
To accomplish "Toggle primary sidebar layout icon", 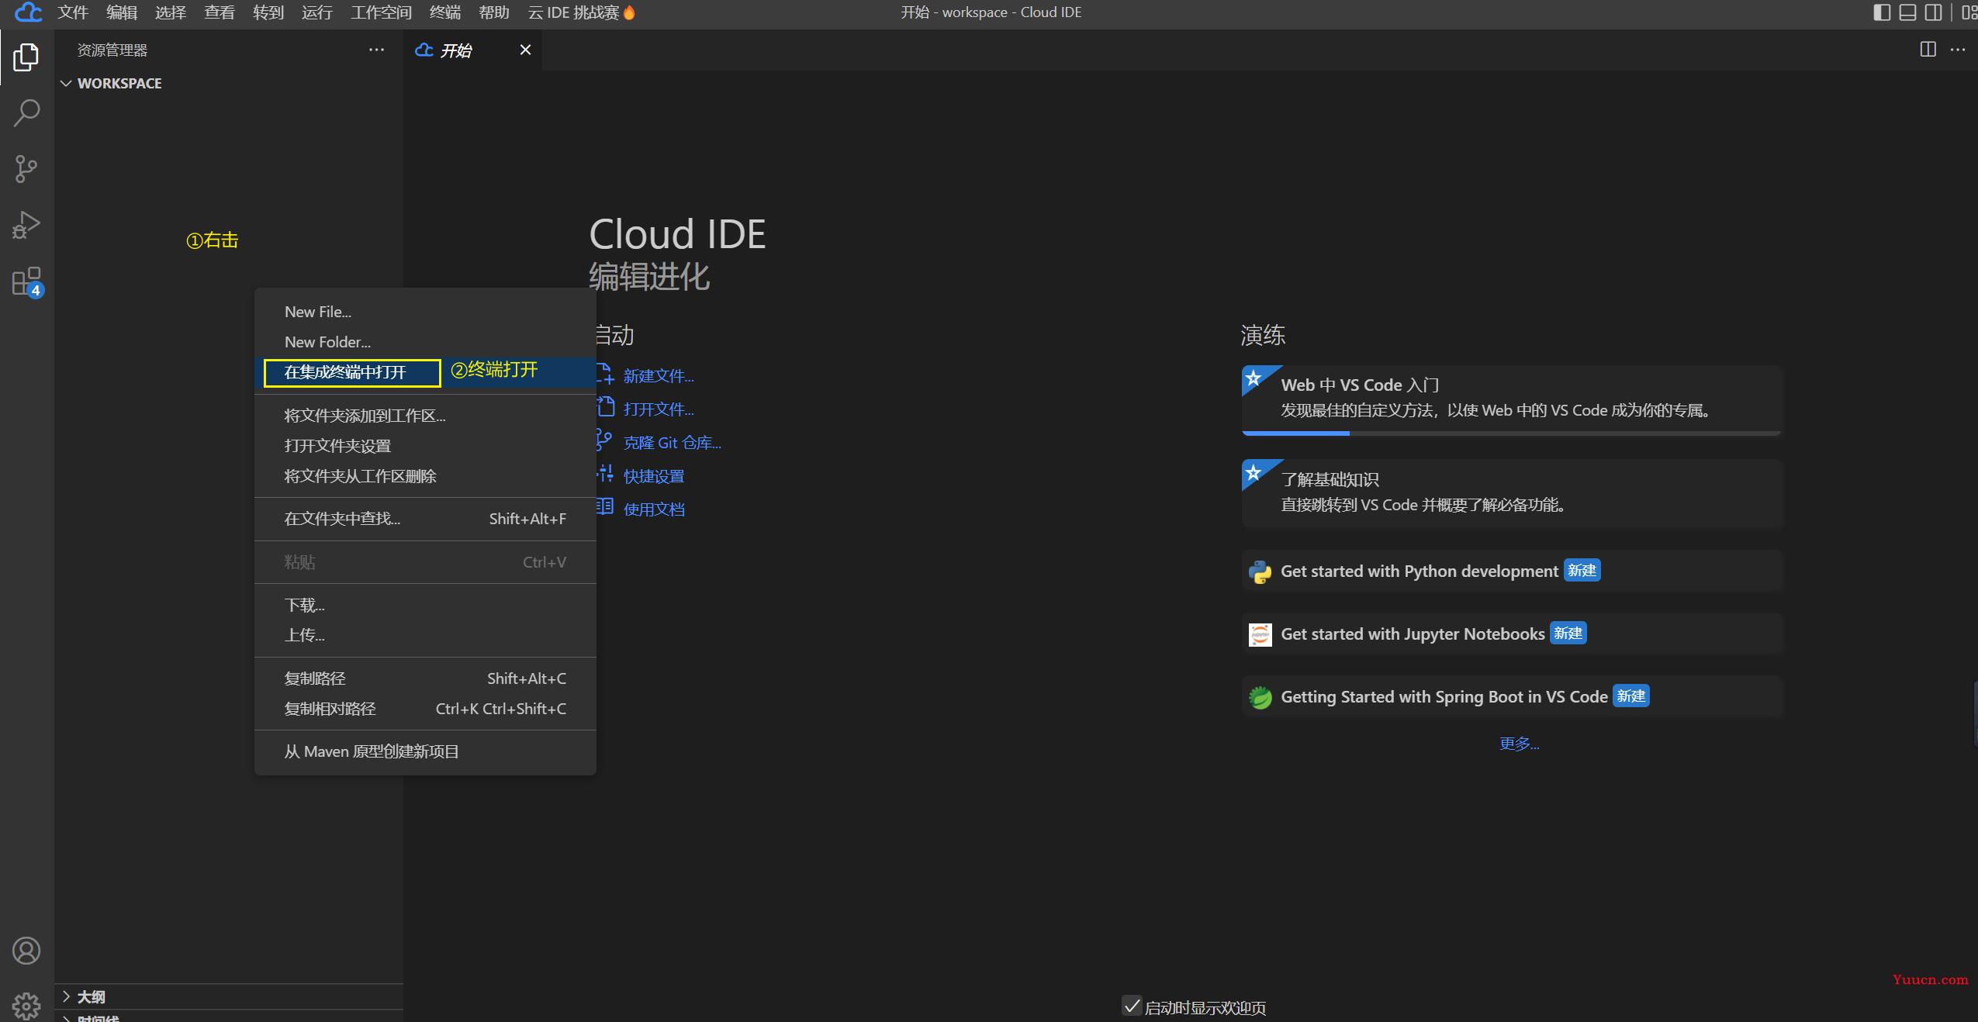I will coord(1882,12).
